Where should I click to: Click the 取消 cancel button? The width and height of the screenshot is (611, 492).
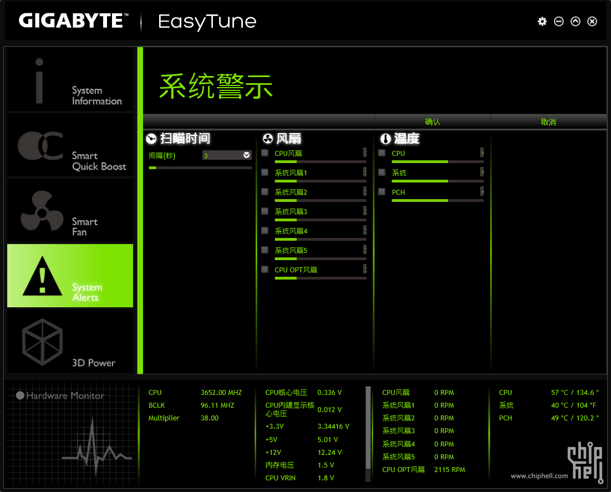[548, 122]
